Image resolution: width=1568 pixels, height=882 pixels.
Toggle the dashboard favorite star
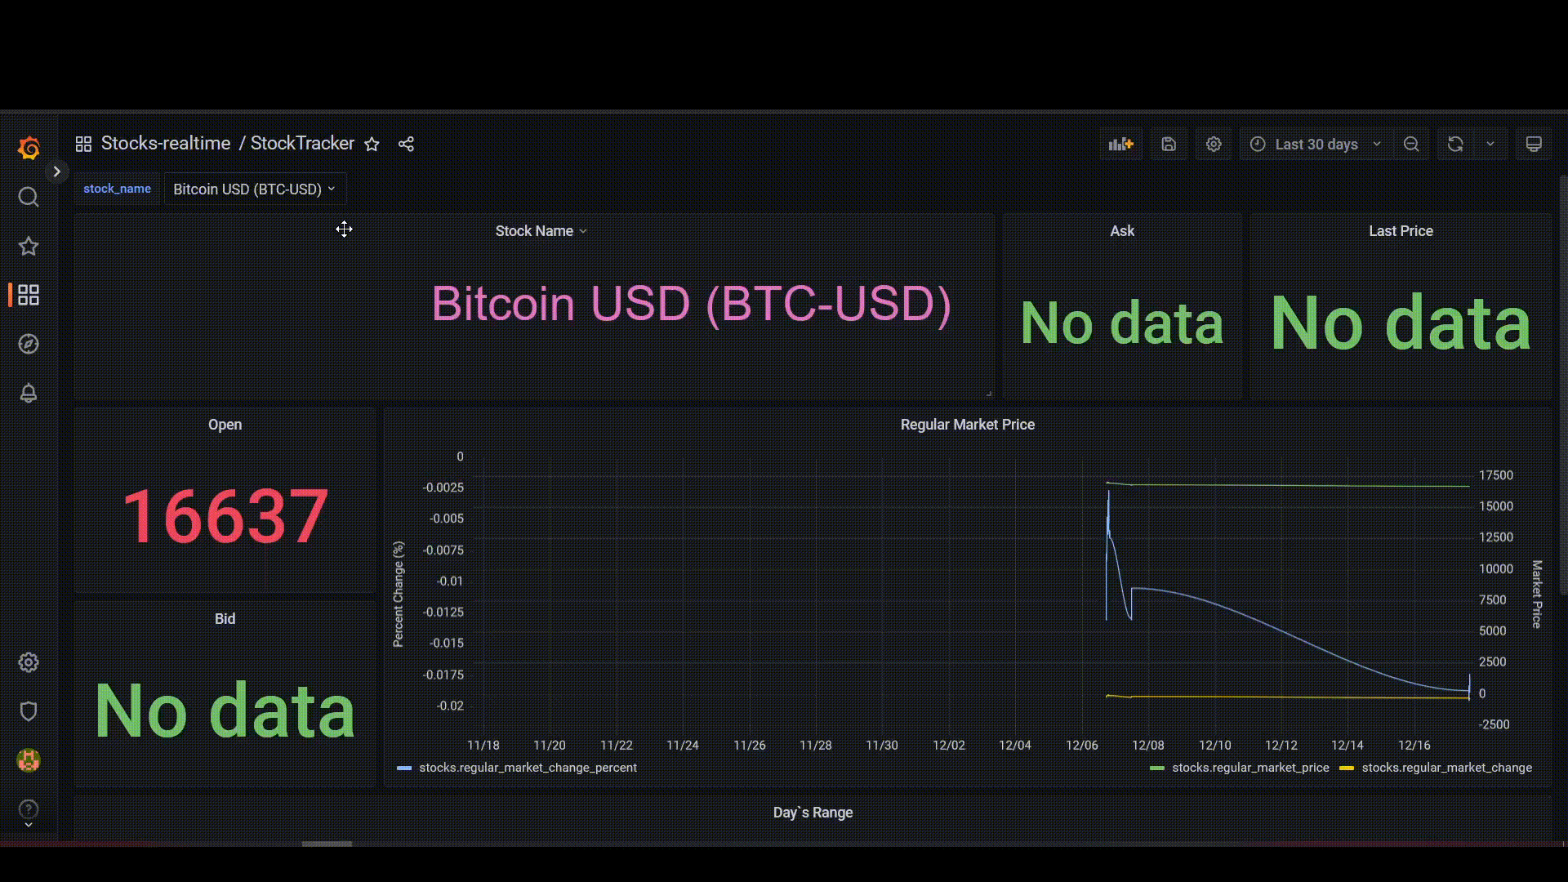point(374,143)
